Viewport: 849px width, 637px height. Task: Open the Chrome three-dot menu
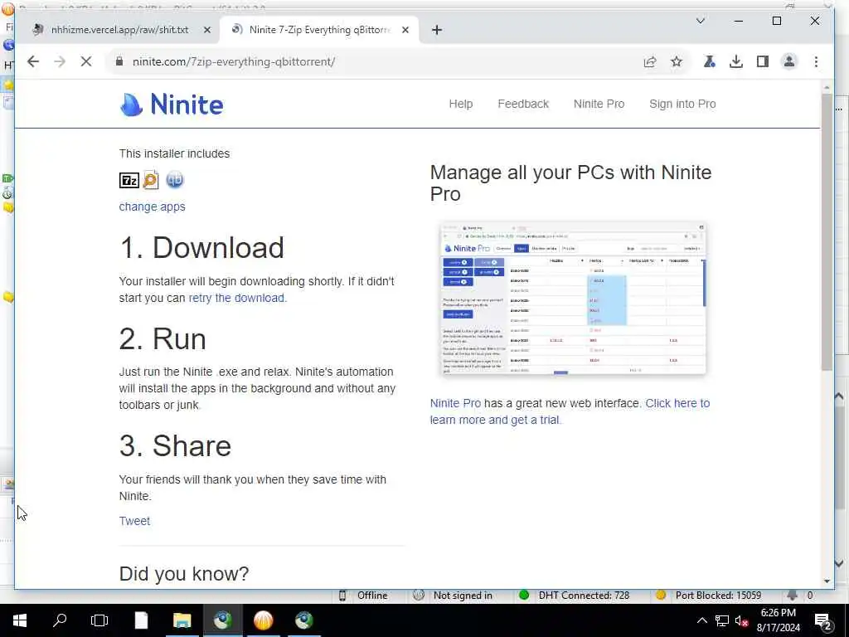pos(816,61)
